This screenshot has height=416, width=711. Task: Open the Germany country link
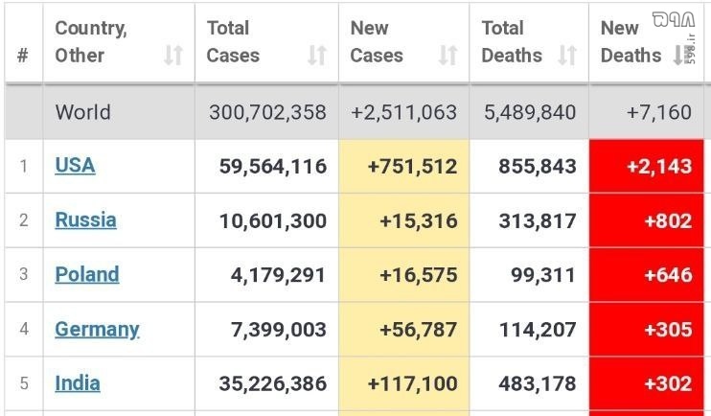point(97,330)
